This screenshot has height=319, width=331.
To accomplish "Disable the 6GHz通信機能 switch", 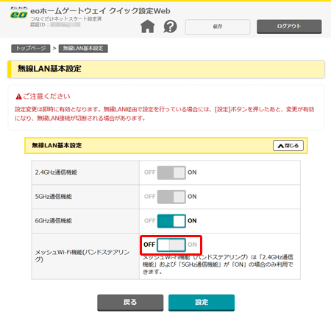I will pyautogui.click(x=171, y=221).
